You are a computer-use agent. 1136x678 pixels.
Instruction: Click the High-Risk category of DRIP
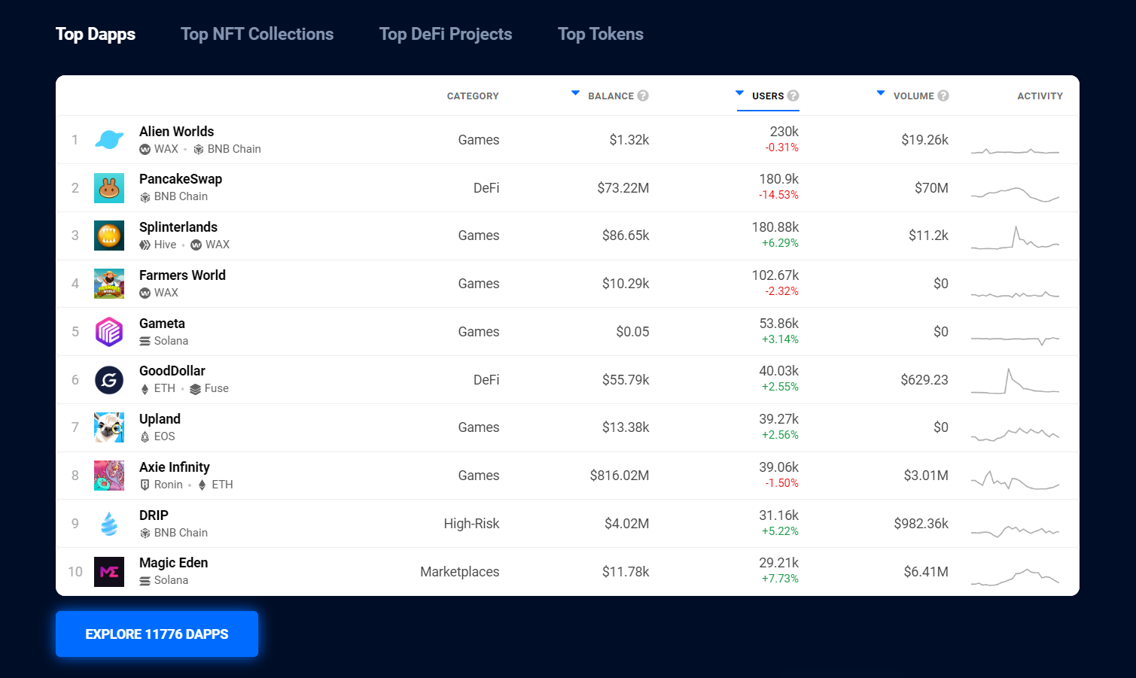tap(471, 524)
